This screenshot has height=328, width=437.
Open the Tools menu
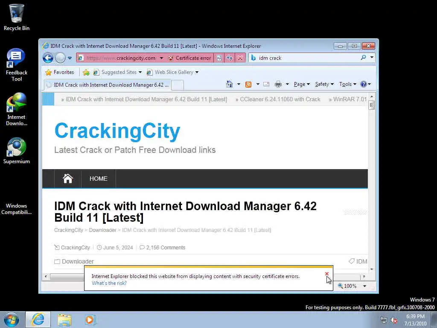click(x=347, y=84)
